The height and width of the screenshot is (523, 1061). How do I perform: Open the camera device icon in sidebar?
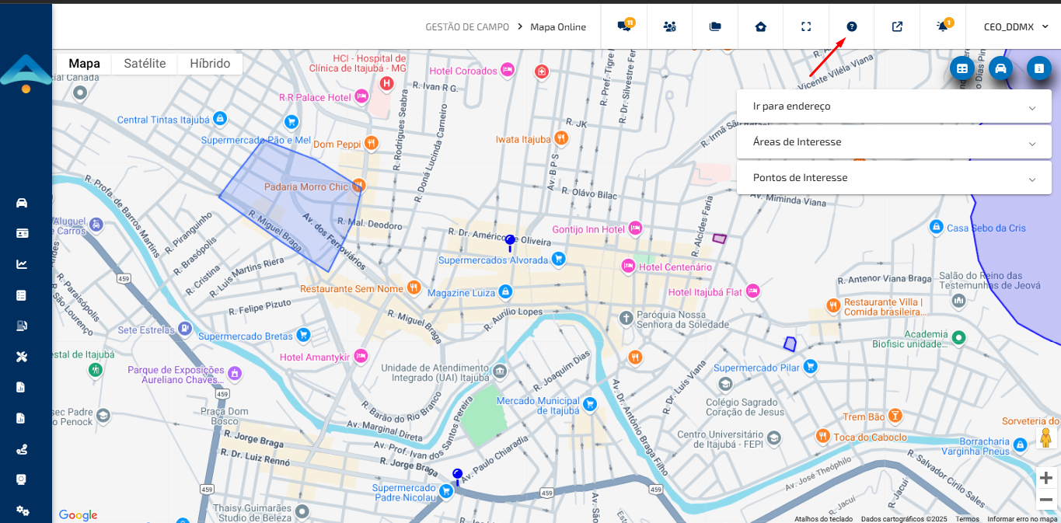[22, 479]
